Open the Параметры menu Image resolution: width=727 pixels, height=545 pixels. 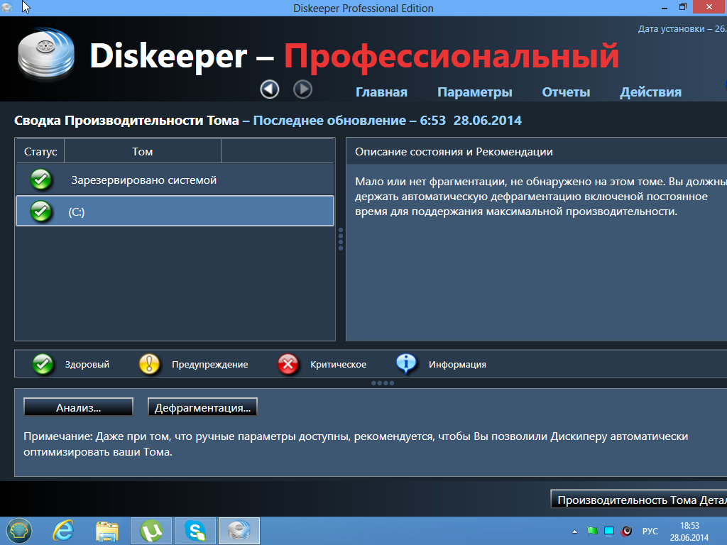point(475,92)
